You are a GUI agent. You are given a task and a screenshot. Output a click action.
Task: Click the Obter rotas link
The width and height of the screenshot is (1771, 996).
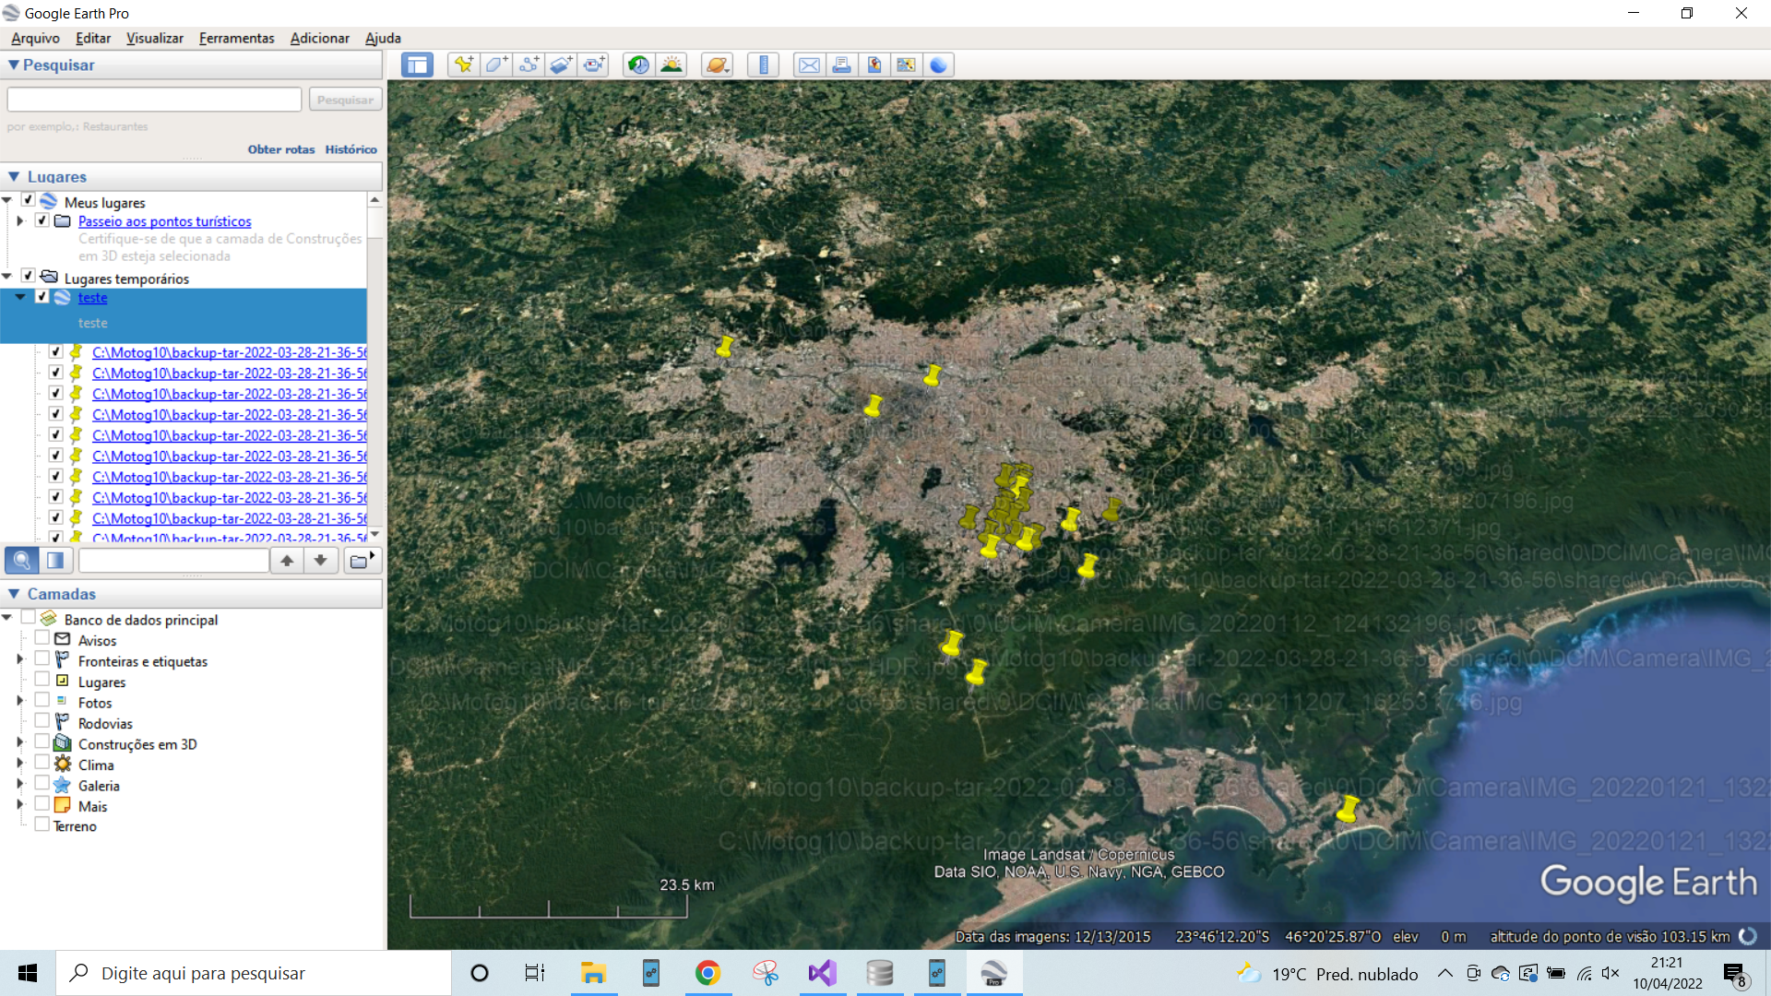tap(281, 149)
